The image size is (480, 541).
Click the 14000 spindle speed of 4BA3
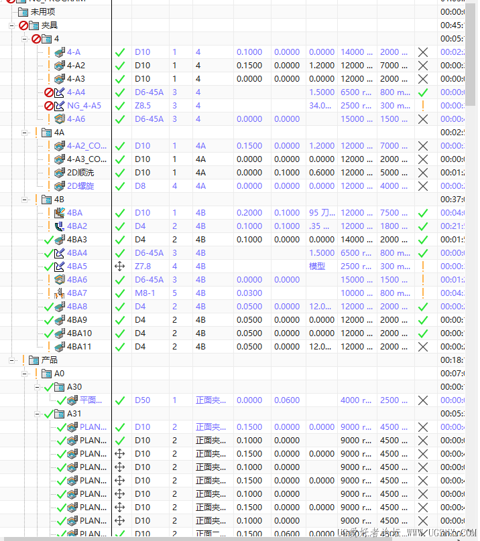coord(357,240)
